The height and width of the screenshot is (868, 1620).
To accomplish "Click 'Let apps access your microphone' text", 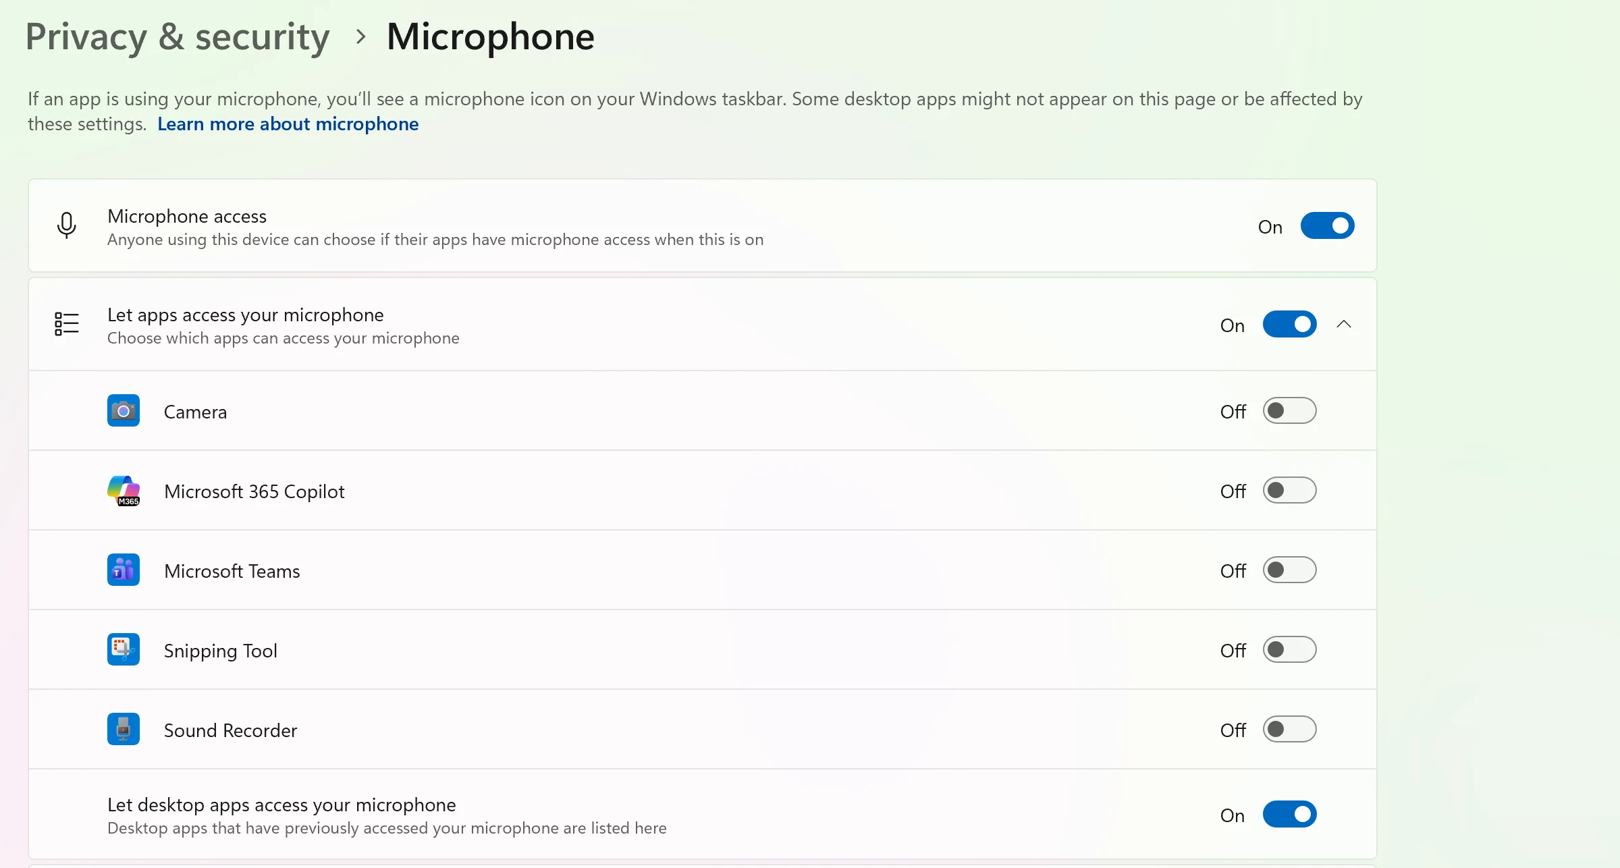I will point(246,315).
